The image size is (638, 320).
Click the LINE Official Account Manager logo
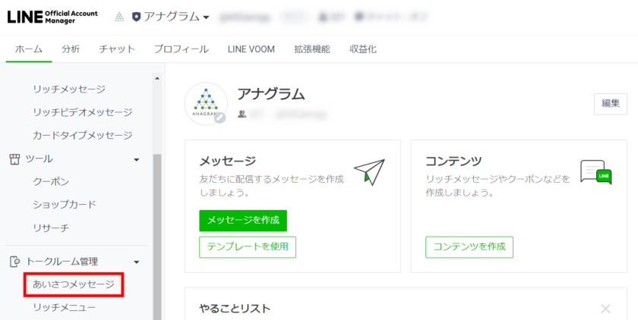pos(52,17)
